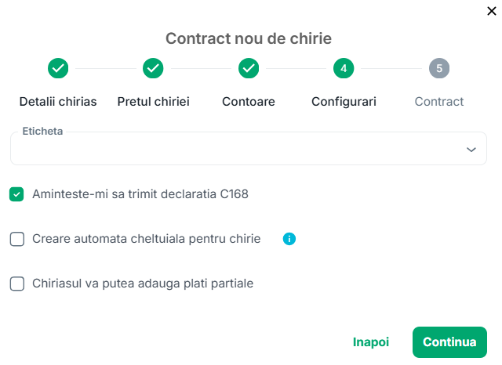The height and width of the screenshot is (365, 502).
Task: Tick Chiriasul va putea adauga plati partiale
Action: [17, 284]
